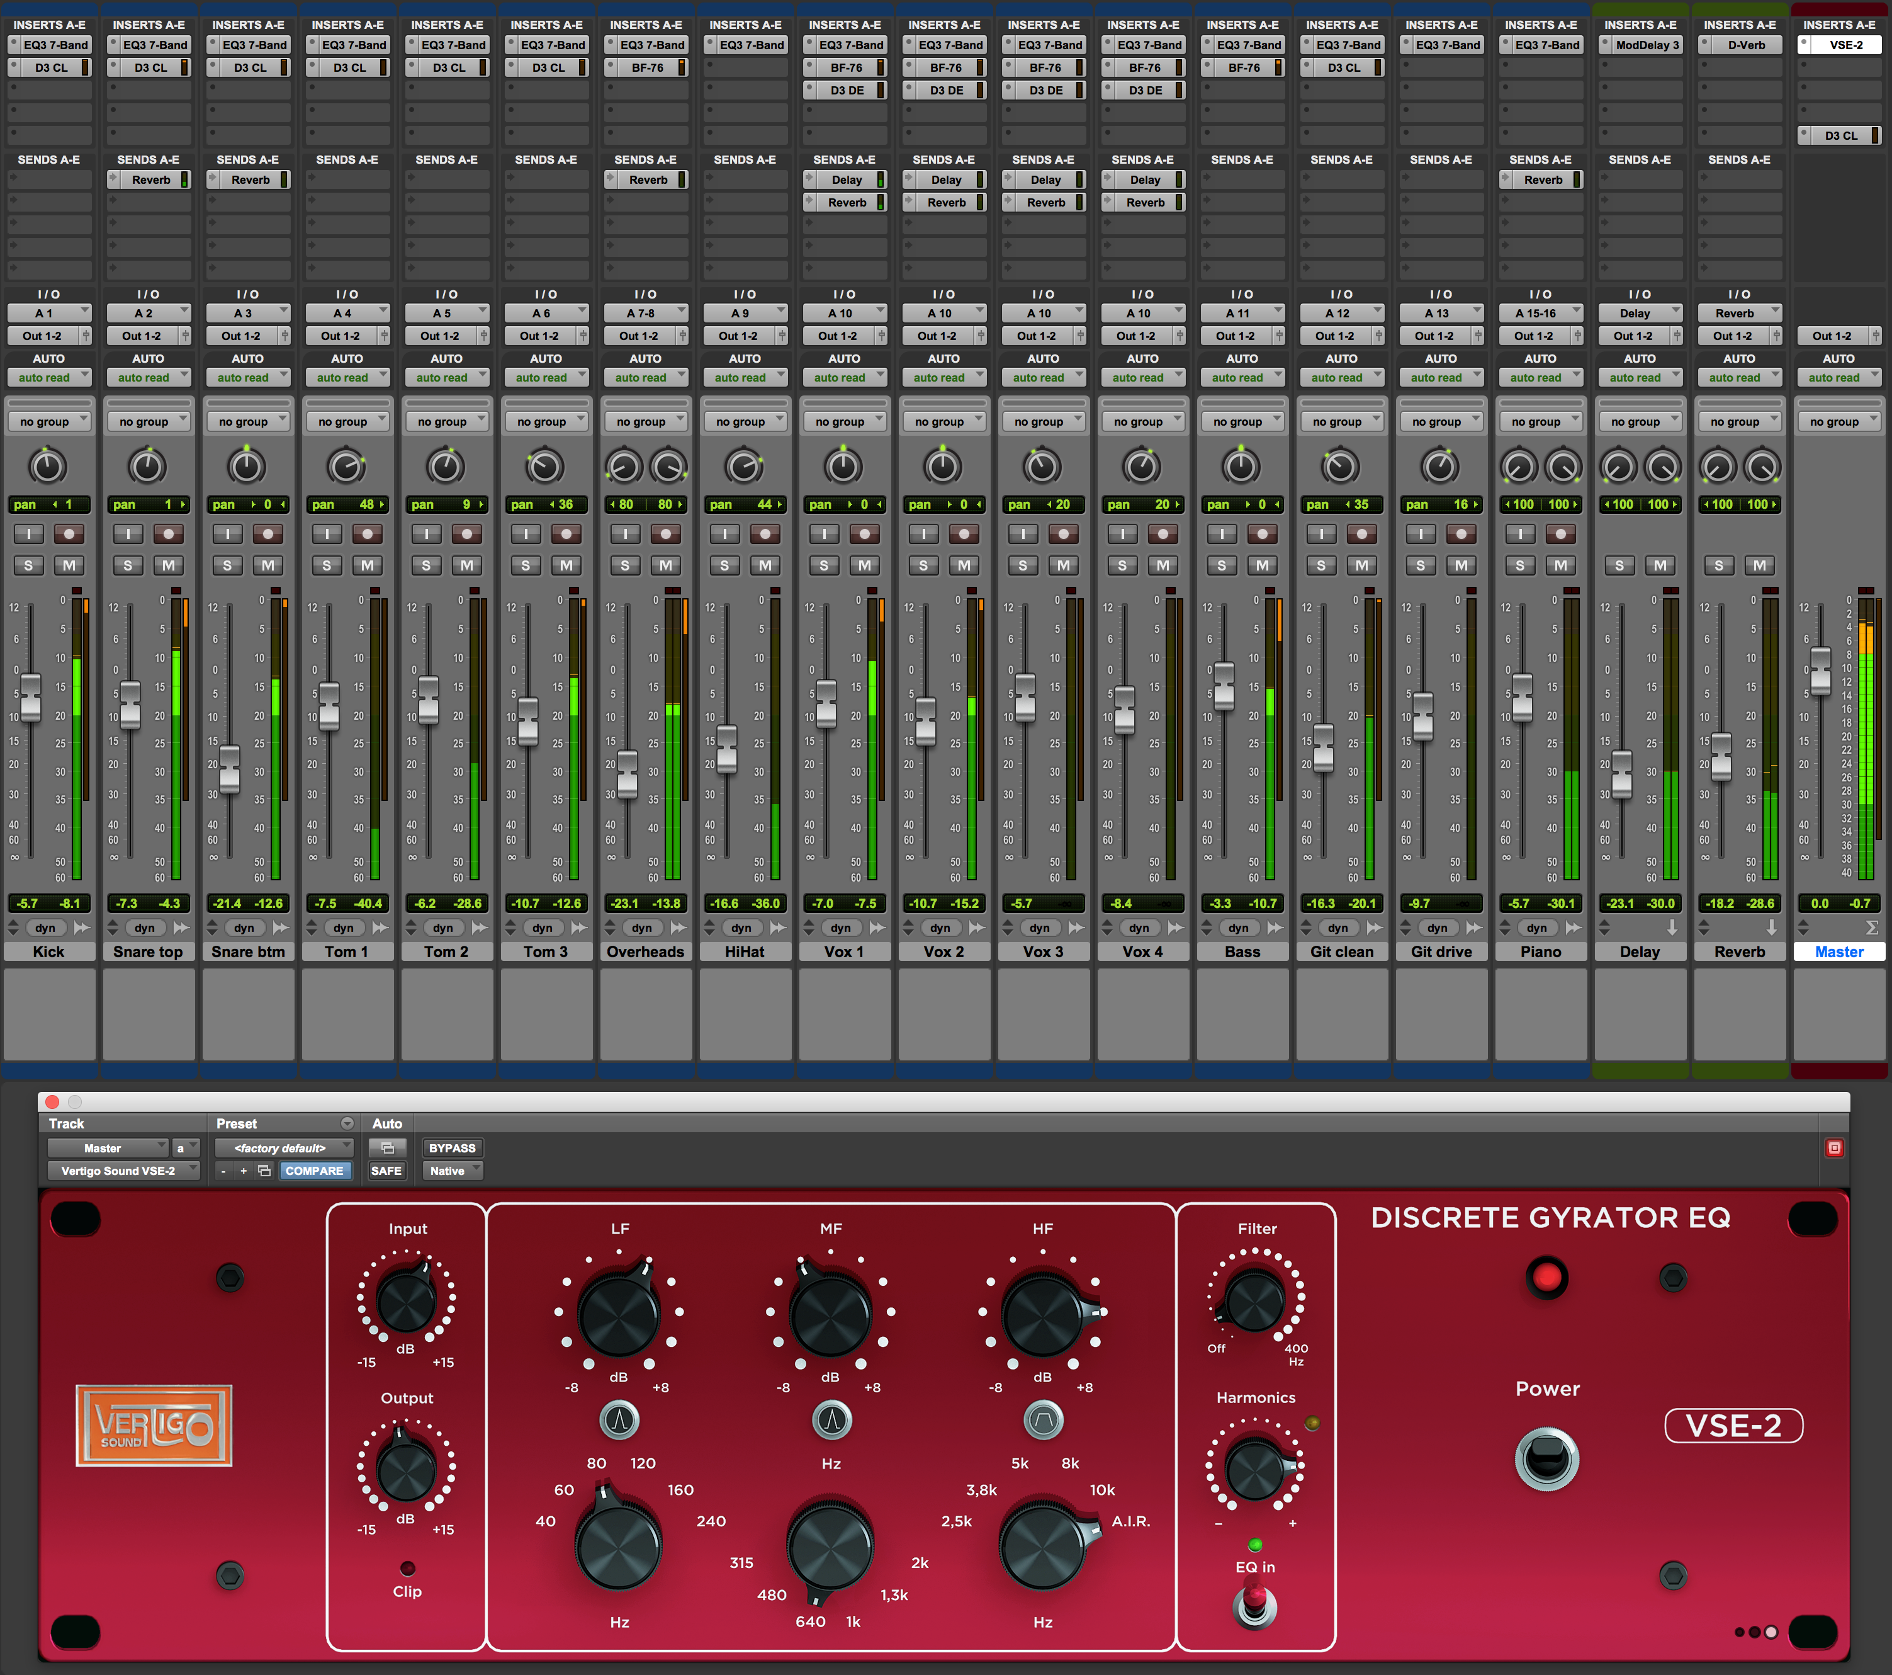Click the Auto header in plugin window
Viewport: 1892px width, 1675px height.
[387, 1124]
